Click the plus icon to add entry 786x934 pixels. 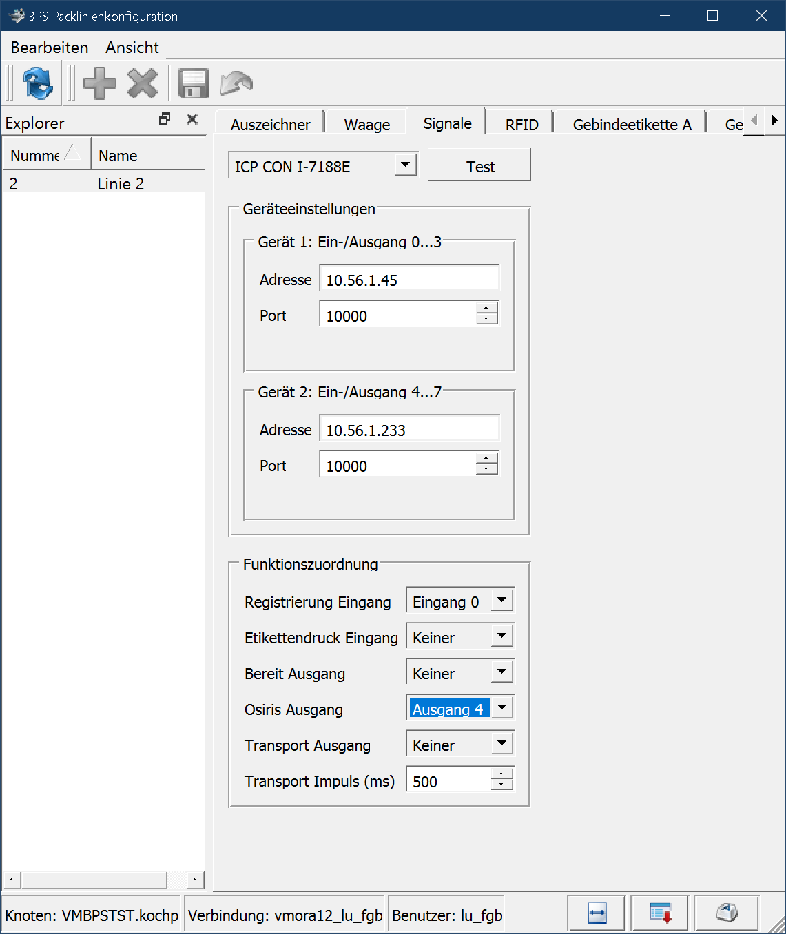click(100, 83)
